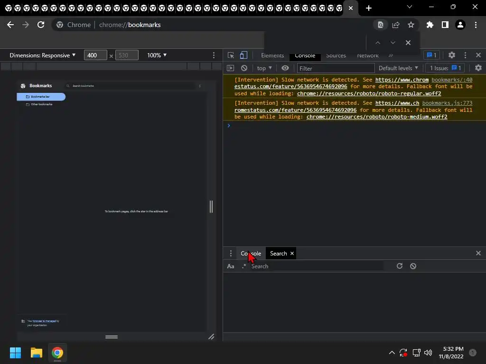
Task: Open File Explorer from taskbar
Action: pos(36,353)
